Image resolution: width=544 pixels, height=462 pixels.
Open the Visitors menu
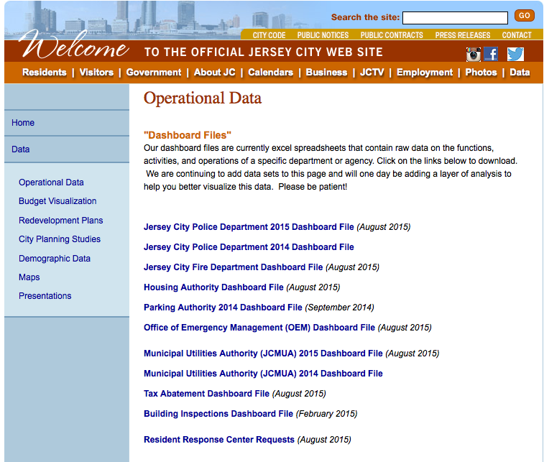click(96, 72)
